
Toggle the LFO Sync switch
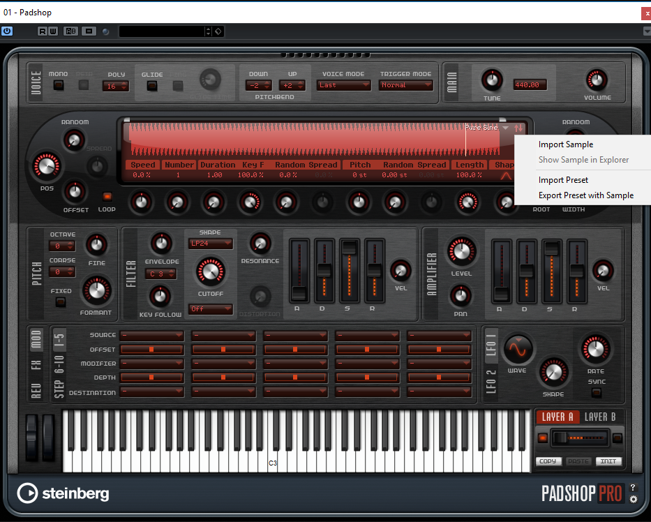click(x=596, y=392)
